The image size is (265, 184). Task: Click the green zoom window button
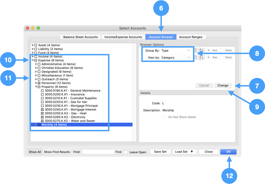[38, 28]
